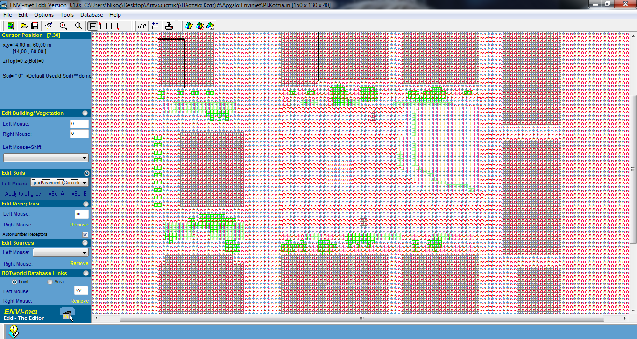Click the map icon with storage box
The width and height of the screenshot is (637, 339).
[211, 26]
